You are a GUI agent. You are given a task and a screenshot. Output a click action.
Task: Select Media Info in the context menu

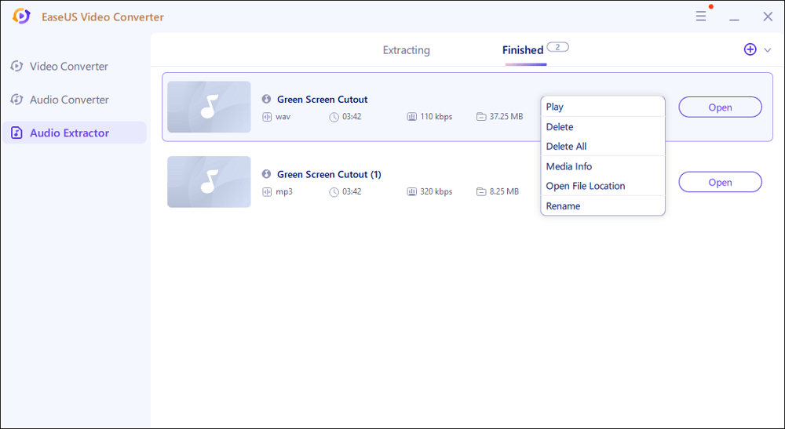pos(569,166)
